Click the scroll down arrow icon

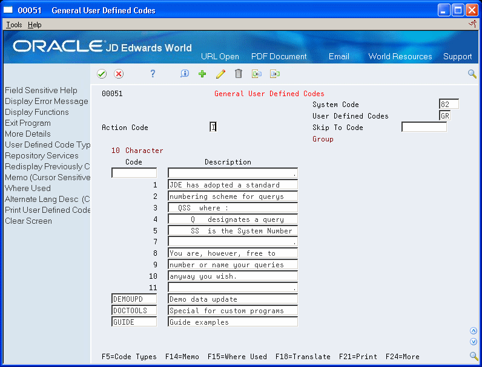tap(474, 342)
